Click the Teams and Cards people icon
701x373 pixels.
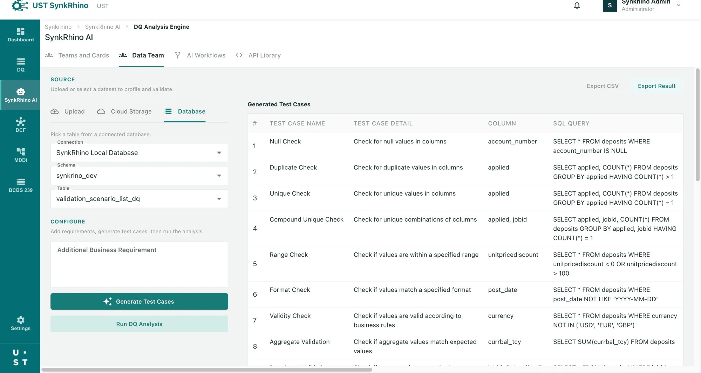[x=49, y=55]
